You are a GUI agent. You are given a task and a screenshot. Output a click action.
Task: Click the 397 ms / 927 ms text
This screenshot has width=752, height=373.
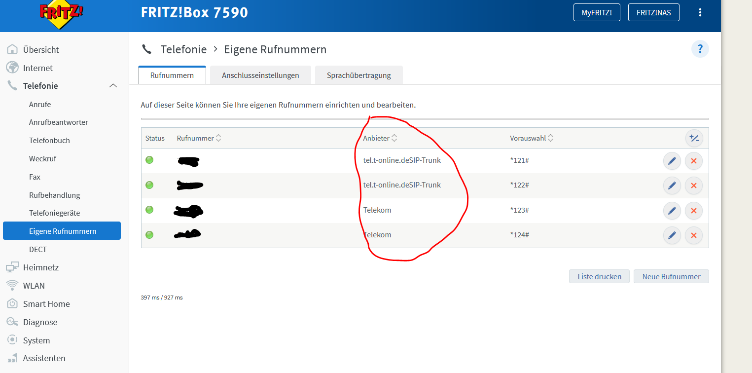coord(162,298)
